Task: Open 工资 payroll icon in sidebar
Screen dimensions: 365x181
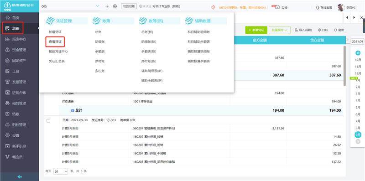Action: [7, 71]
